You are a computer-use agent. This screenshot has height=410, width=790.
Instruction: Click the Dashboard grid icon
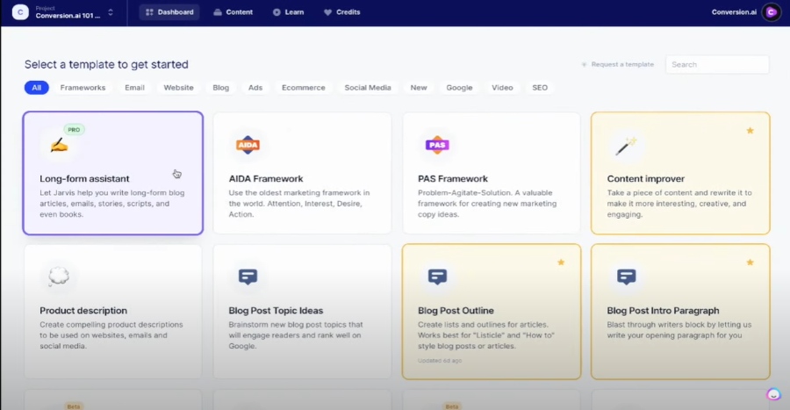[x=149, y=12]
